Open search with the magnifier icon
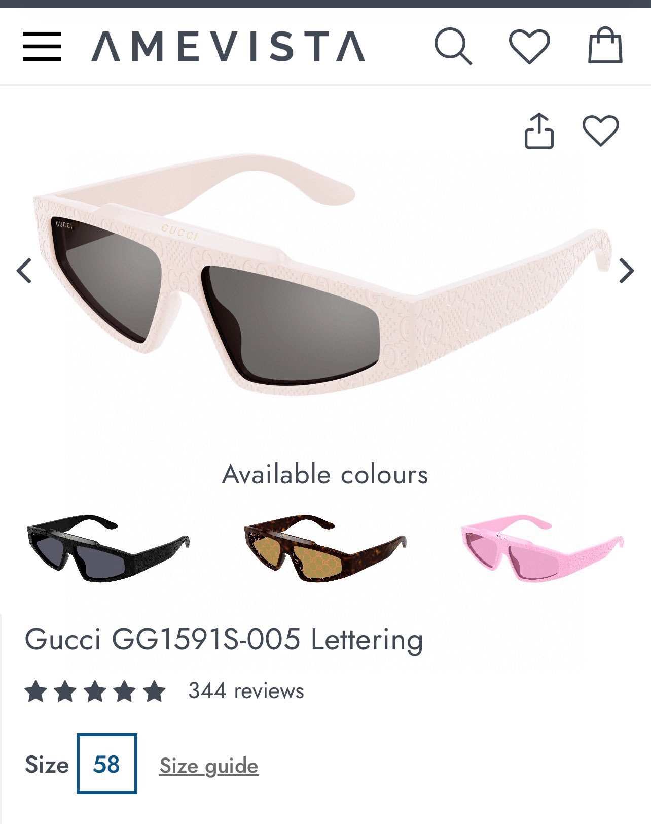The width and height of the screenshot is (651, 824). 453,47
